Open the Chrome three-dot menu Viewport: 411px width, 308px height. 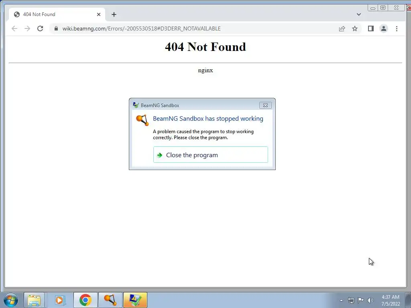click(x=397, y=28)
